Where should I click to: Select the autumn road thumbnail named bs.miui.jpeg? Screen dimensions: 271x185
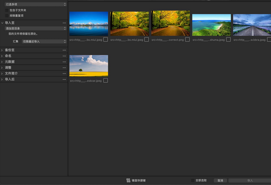coord(130,24)
